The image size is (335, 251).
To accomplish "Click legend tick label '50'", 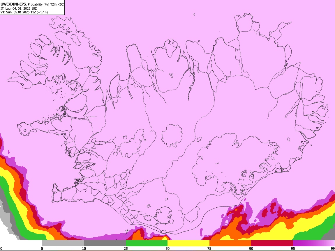I will click(167, 249).
